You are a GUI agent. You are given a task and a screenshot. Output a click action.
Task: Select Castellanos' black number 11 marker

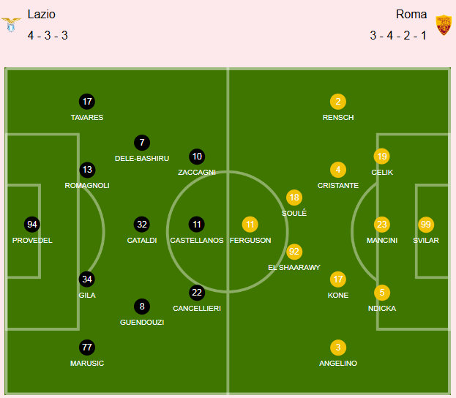pyautogui.click(x=197, y=225)
